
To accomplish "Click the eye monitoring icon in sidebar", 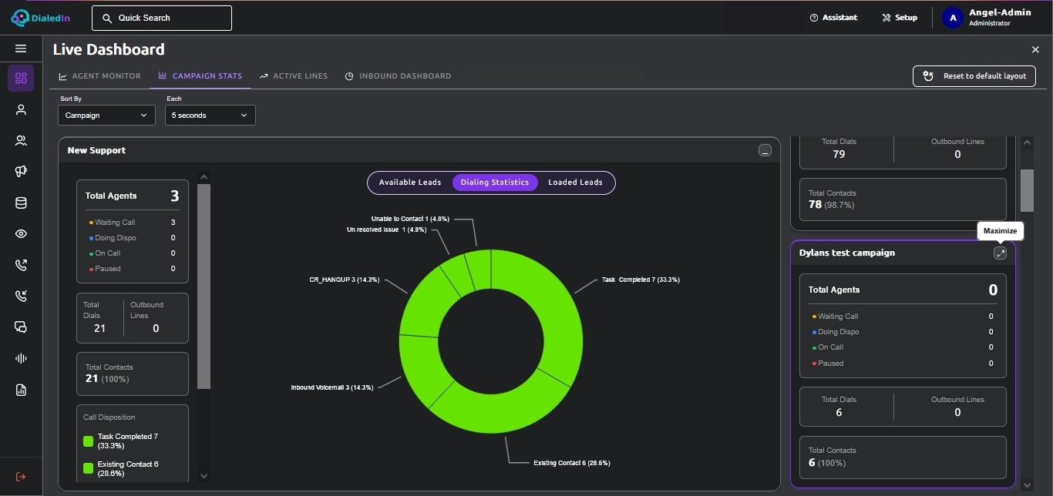I will point(21,234).
